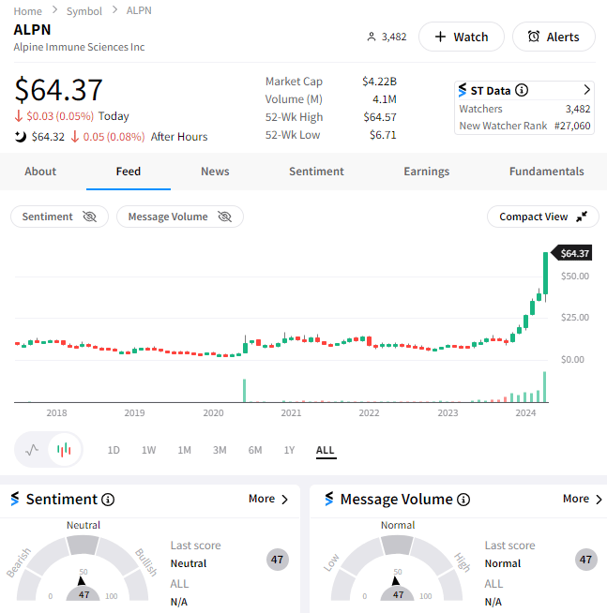Expand ST Data with the chevron arrow
This screenshot has width=607, height=613.
click(x=586, y=90)
